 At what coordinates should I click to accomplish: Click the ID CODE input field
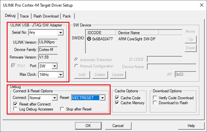[164, 59]
